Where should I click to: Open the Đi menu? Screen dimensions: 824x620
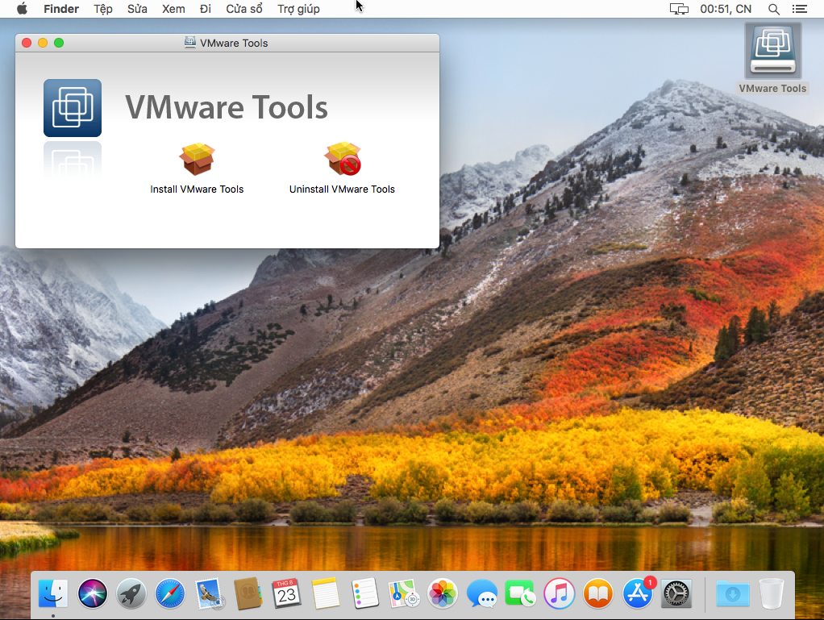pos(206,9)
